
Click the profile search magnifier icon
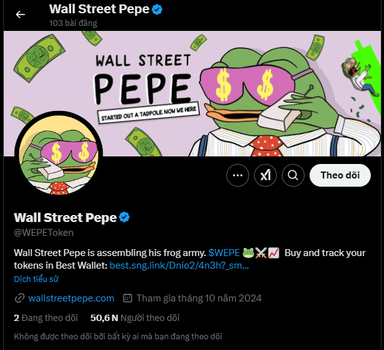point(293,175)
